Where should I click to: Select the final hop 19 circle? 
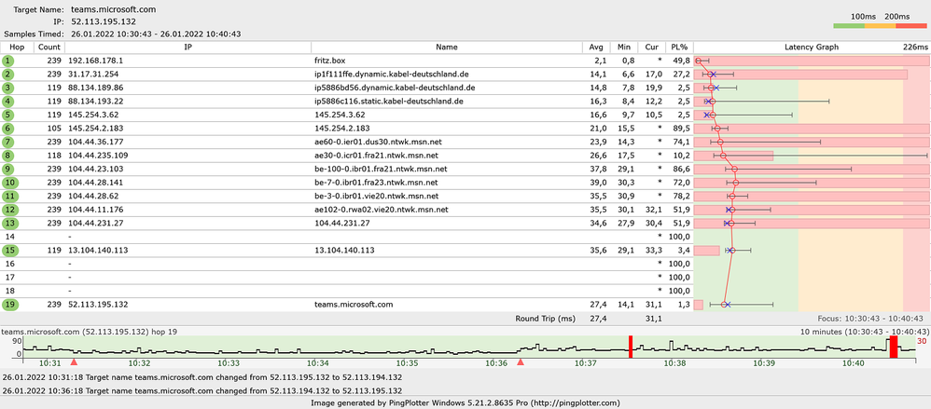point(9,305)
